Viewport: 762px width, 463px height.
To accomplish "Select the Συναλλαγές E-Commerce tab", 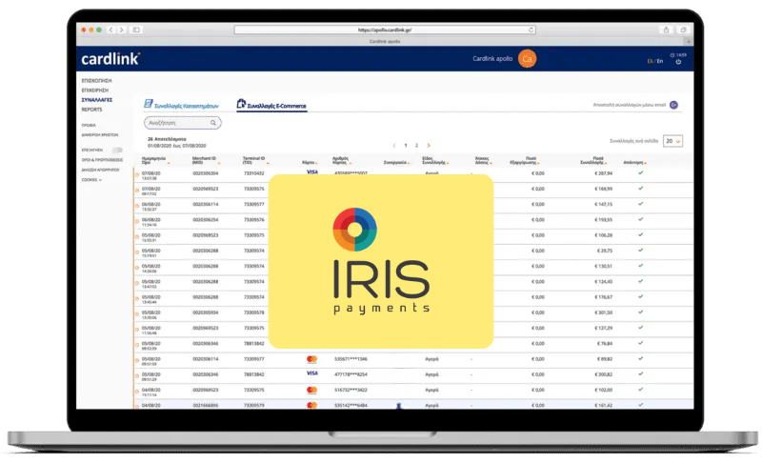I will [x=276, y=105].
